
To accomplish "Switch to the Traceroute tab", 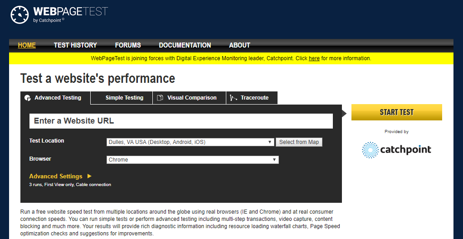I will (252, 98).
